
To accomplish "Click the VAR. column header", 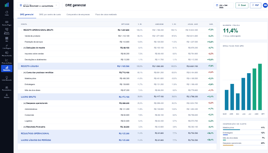I will point(211,24).
